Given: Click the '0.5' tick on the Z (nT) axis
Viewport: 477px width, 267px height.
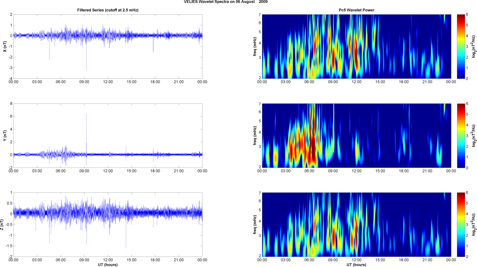Looking at the screenshot, I should pyautogui.click(x=9, y=203).
